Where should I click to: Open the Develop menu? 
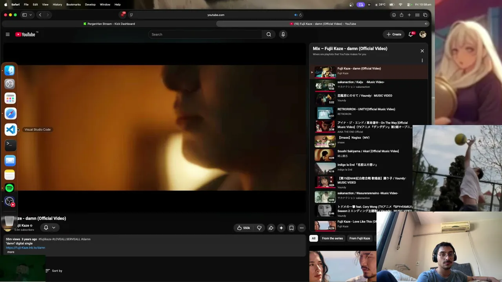90,4
